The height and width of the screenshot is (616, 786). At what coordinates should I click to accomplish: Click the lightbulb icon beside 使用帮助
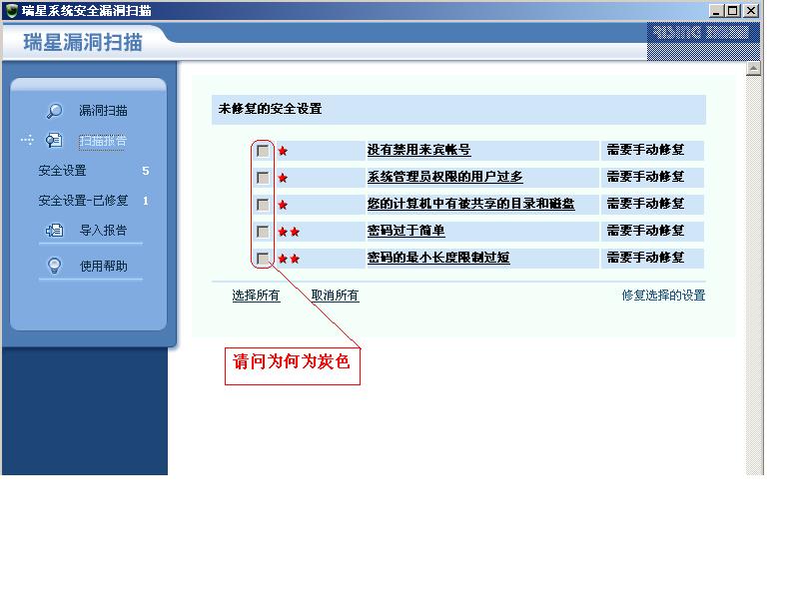(54, 266)
